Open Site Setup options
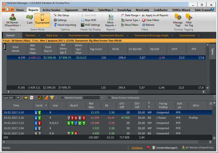Image resolution: width=218 pixels, height=153 pixels. point(61,15)
